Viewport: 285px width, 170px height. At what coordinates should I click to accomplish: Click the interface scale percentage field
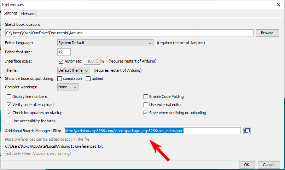pos(89,61)
